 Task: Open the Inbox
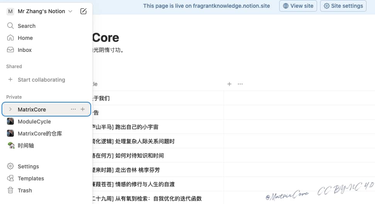(25, 50)
